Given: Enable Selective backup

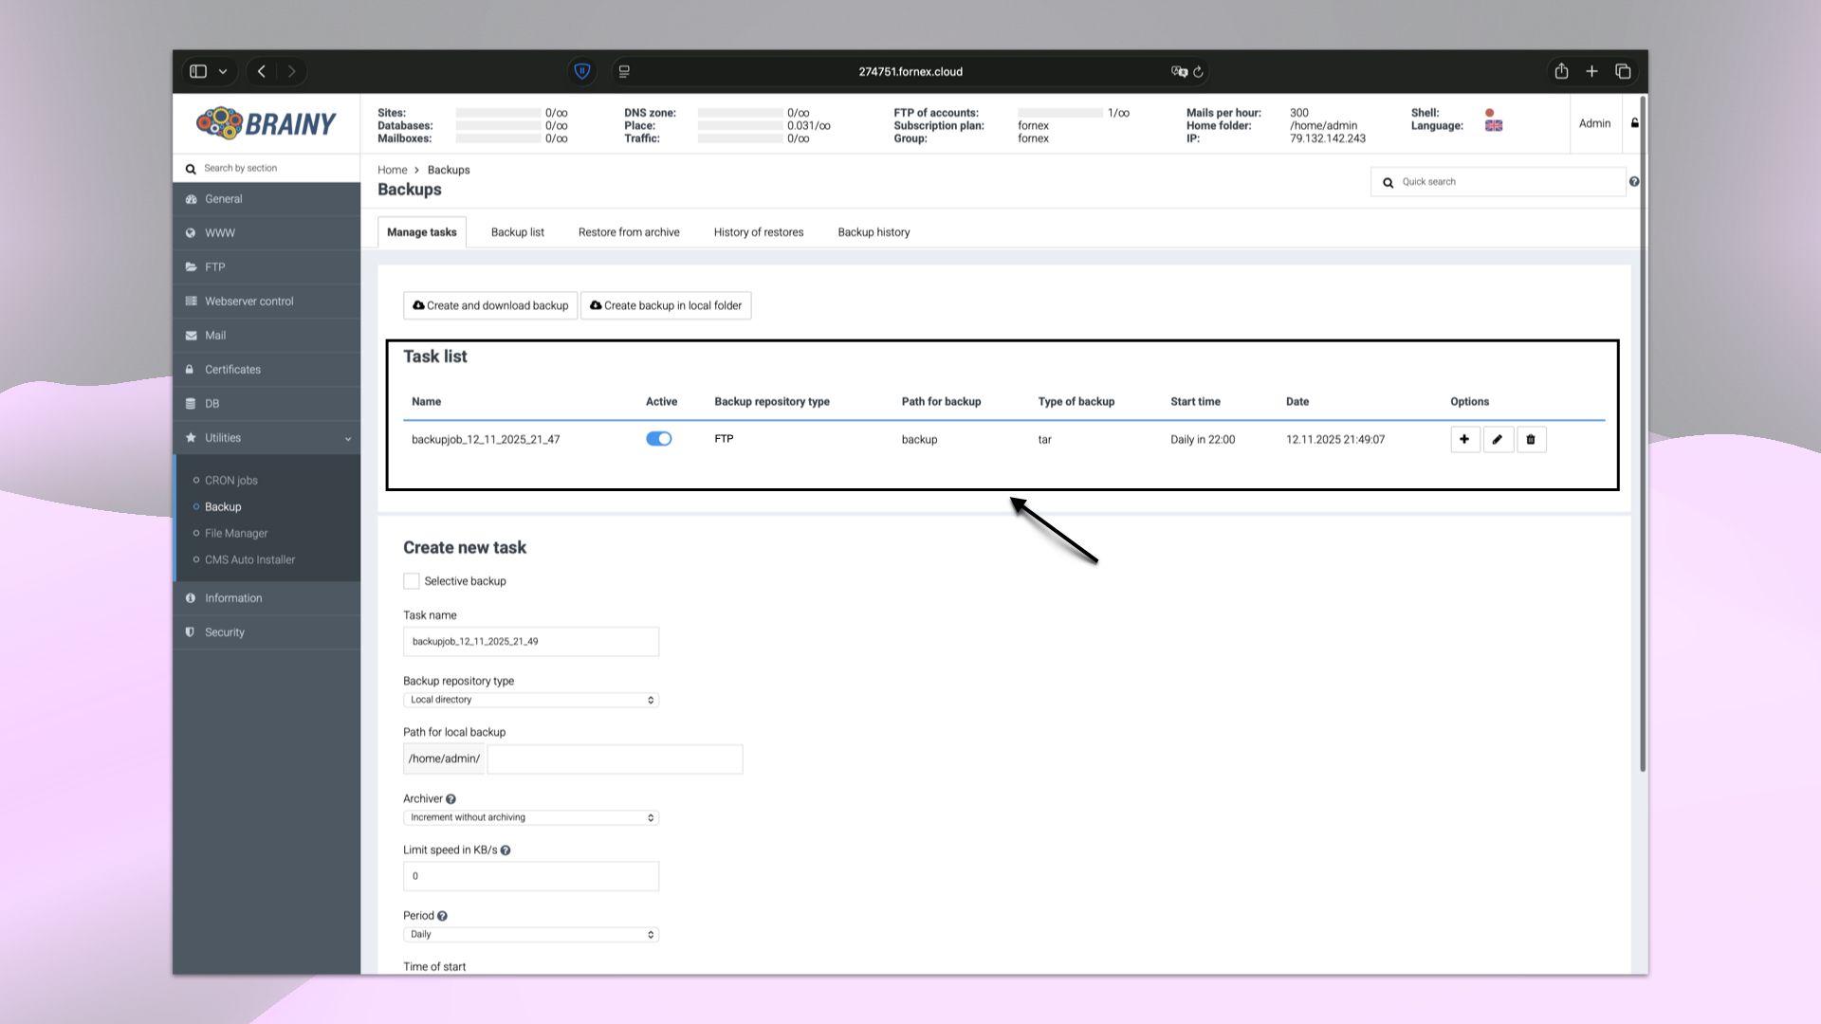Looking at the screenshot, I should coord(411,580).
